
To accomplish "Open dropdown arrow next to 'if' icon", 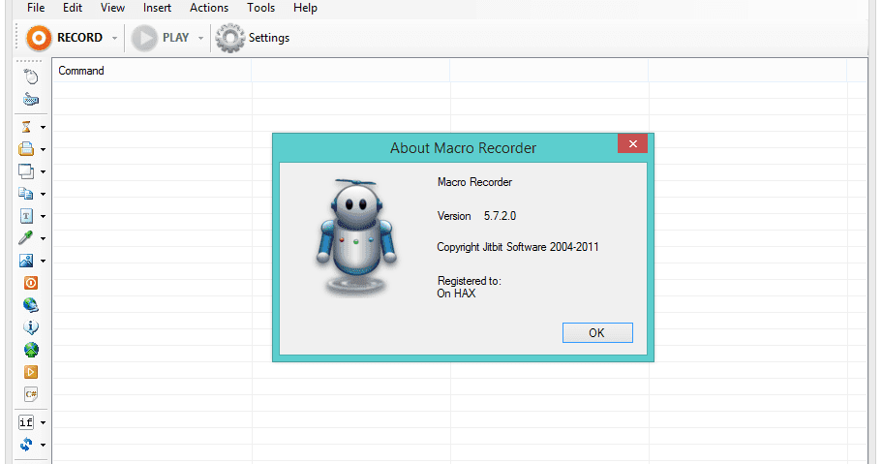I will [43, 423].
